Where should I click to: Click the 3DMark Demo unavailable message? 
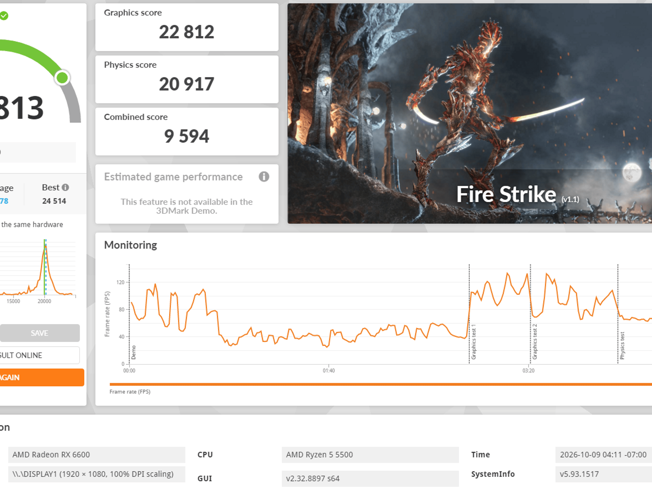[x=187, y=206]
